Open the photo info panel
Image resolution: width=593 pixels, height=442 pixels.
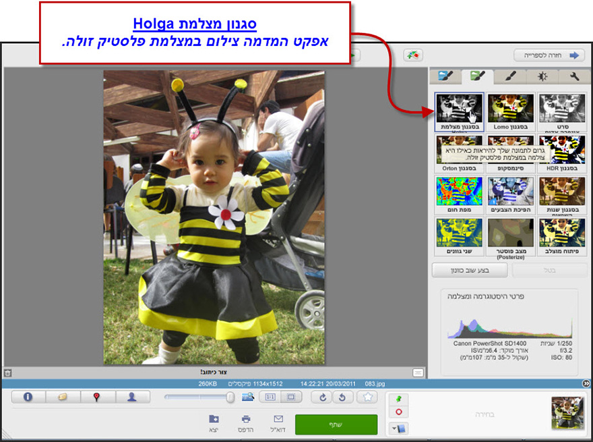pyautogui.click(x=27, y=397)
